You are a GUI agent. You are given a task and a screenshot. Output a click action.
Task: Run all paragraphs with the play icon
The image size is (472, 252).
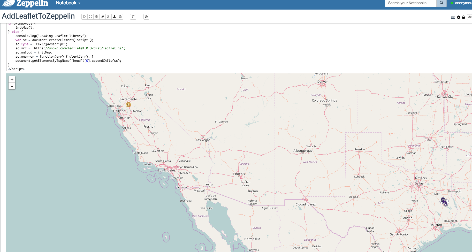pos(85,17)
